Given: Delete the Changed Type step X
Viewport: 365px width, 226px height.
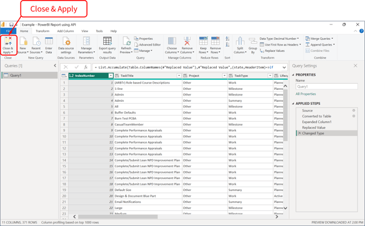Looking at the screenshot, I should (x=299, y=133).
